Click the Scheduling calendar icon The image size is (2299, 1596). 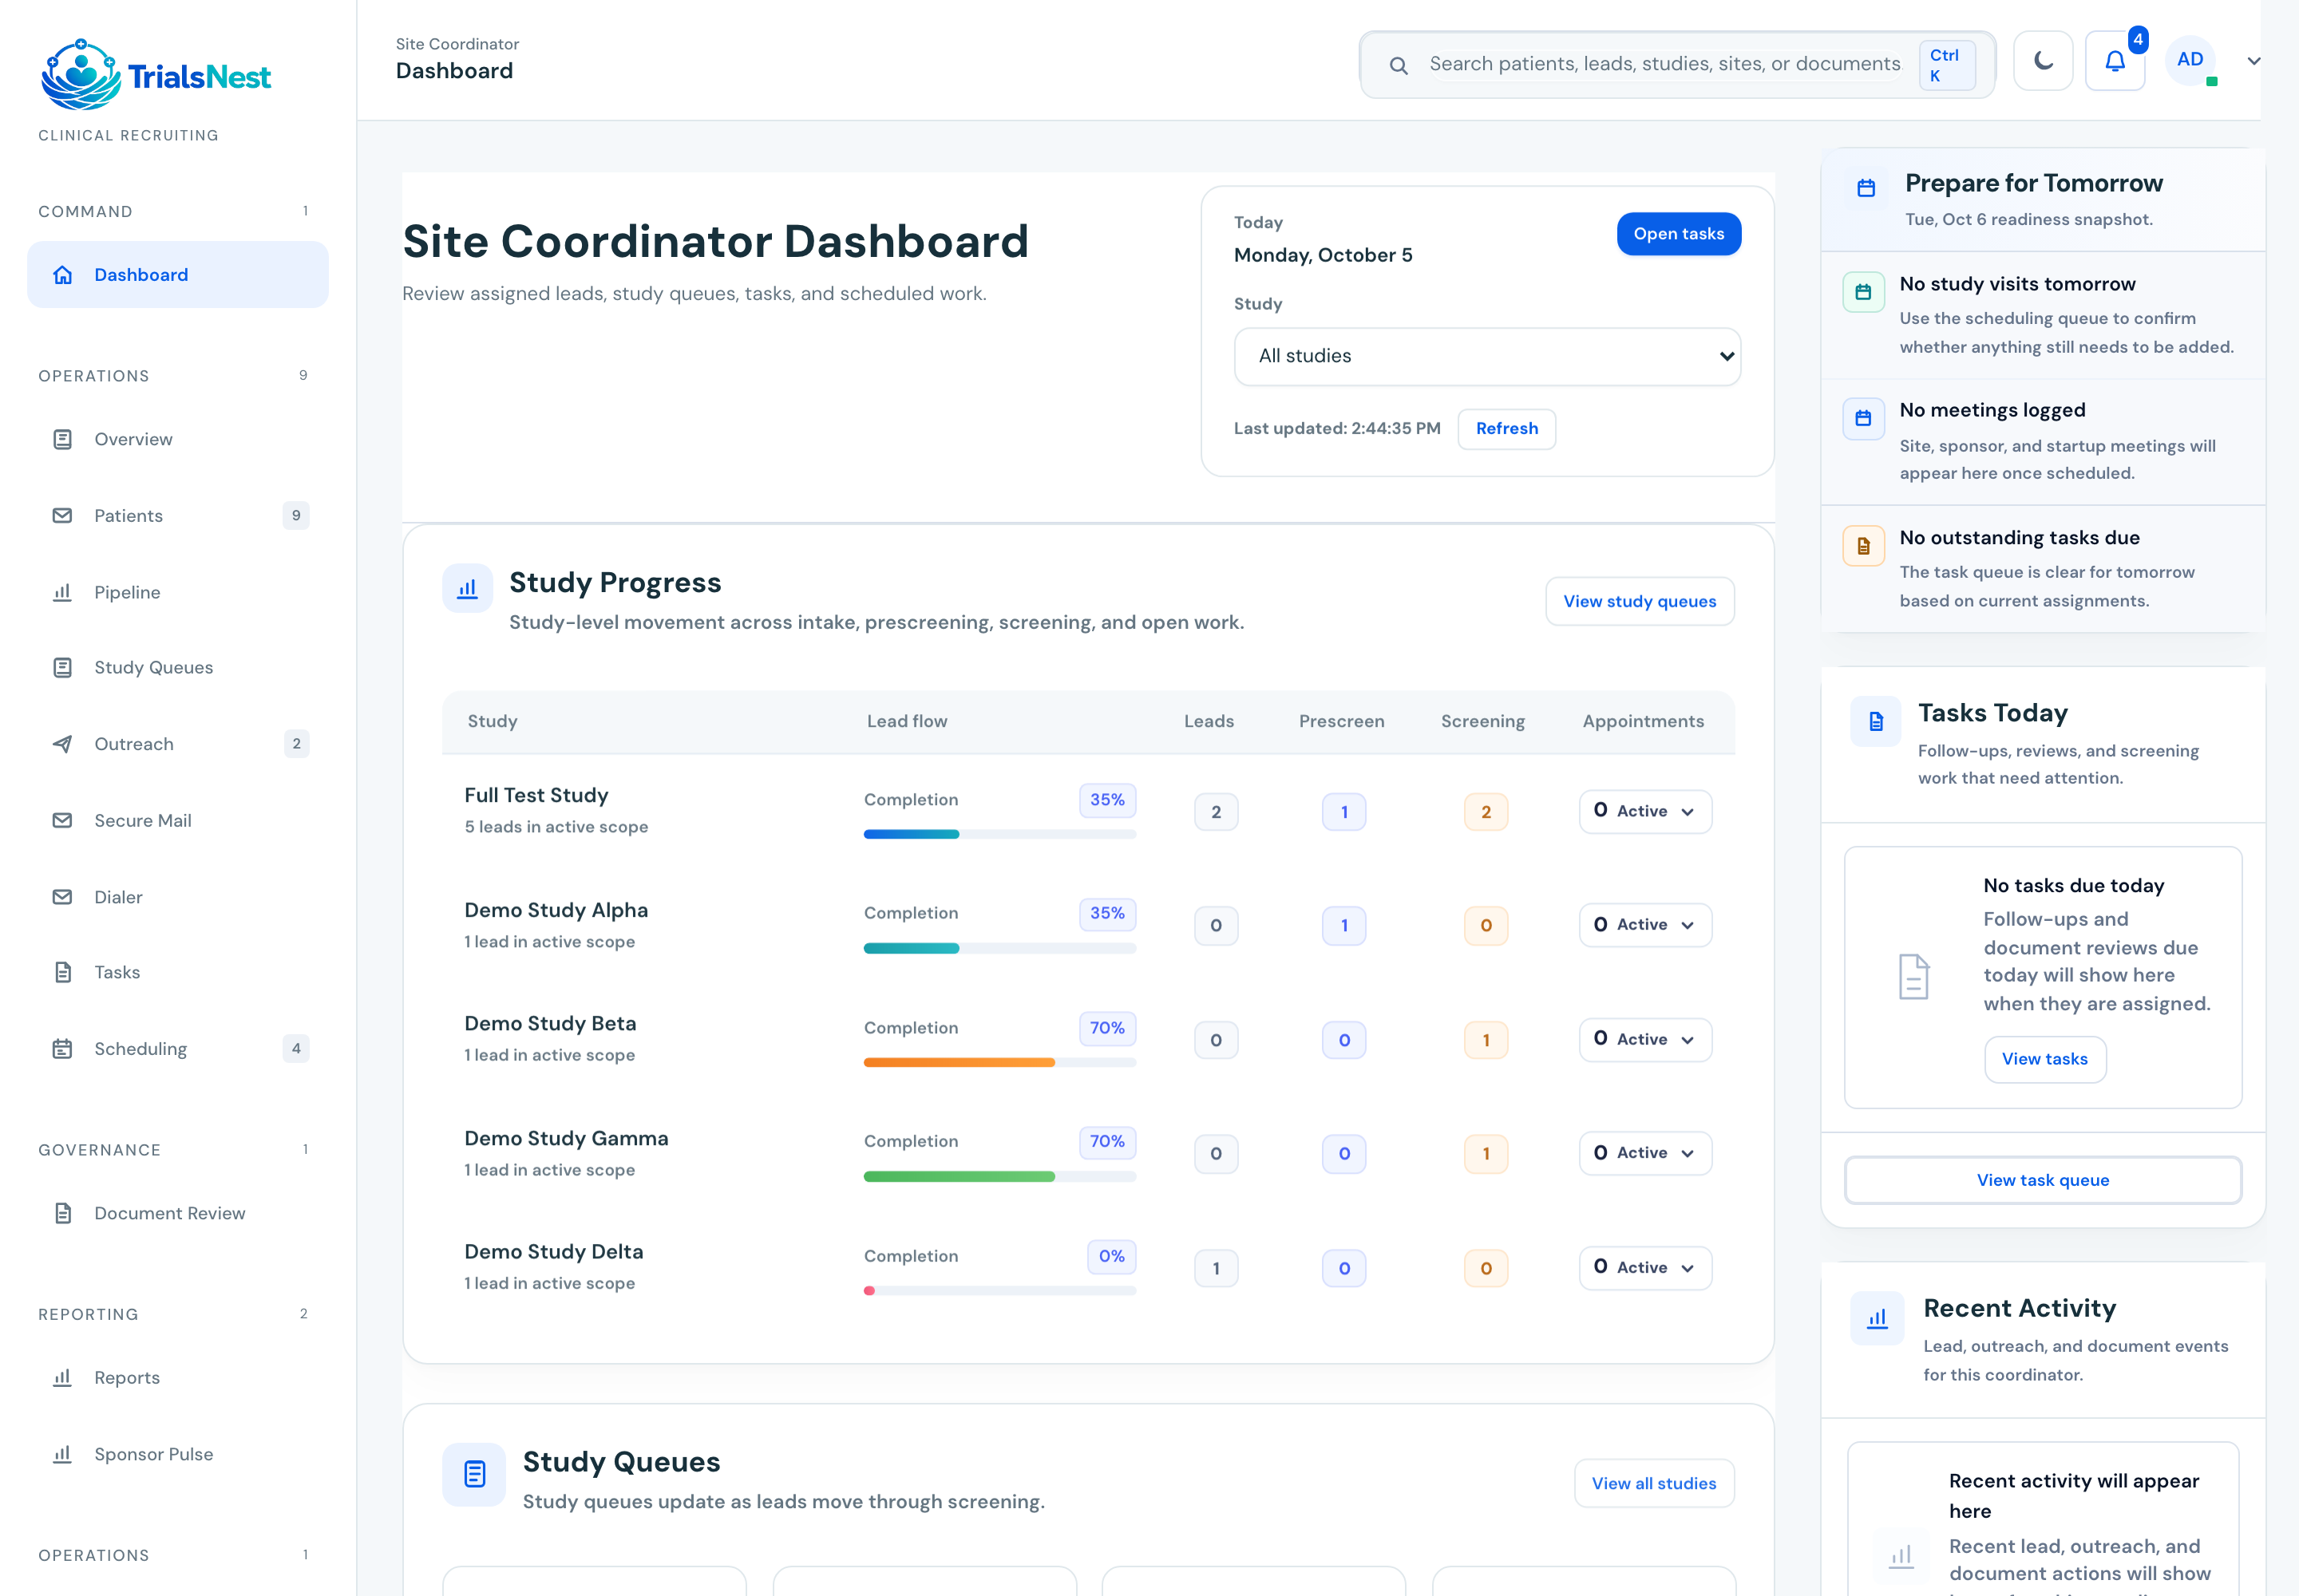pos(62,1048)
